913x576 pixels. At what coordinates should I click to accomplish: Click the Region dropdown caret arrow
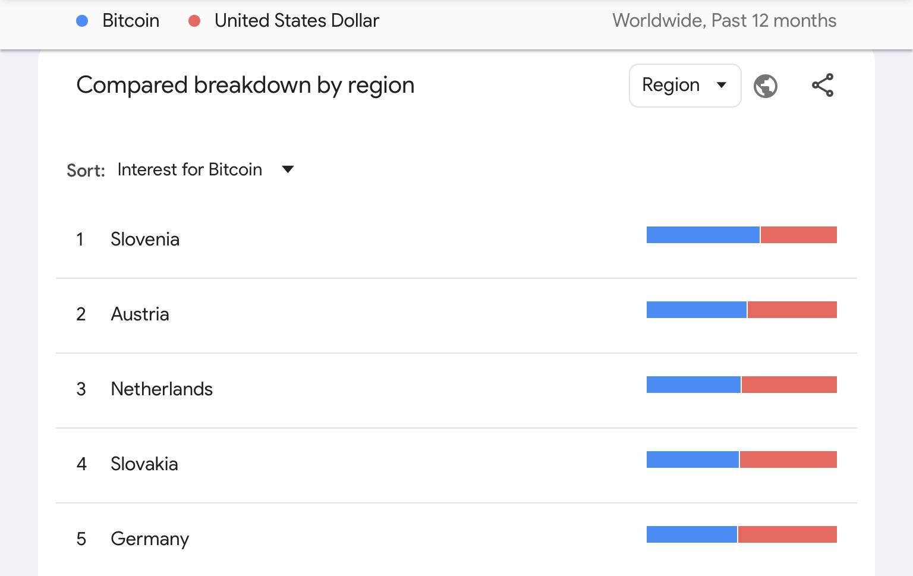[x=722, y=86]
